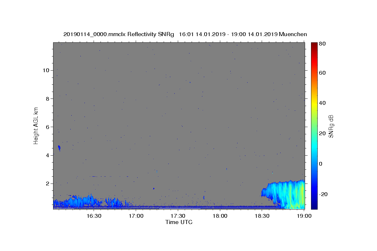Viewport: 377px width, 251px height.
Task: Click the 18:00 time tick label
Action: 220,216
